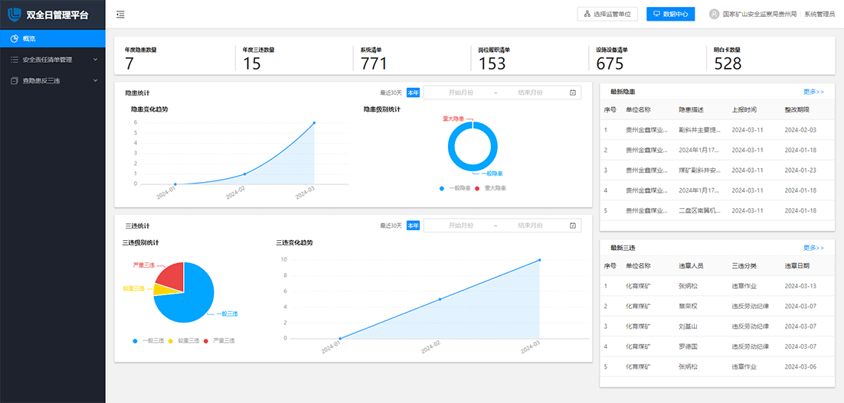Click the sidebar collapse hamburger icon
The height and width of the screenshot is (403, 844).
(121, 15)
